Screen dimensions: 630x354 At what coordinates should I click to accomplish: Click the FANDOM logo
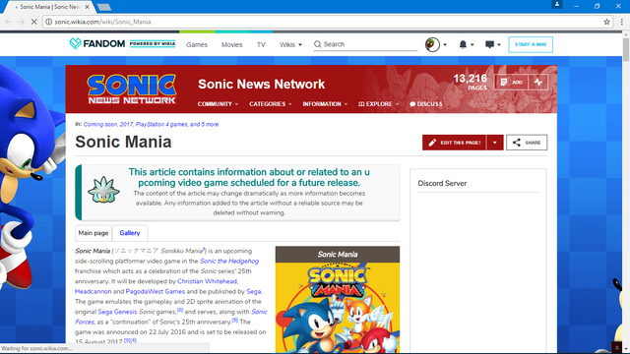coord(96,43)
